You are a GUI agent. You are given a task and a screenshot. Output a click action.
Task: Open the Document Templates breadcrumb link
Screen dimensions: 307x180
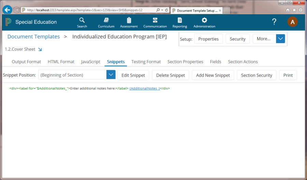(33, 37)
